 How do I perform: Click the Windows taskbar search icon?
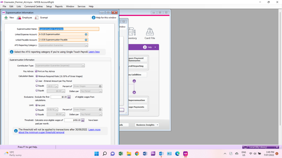coord(105,154)
